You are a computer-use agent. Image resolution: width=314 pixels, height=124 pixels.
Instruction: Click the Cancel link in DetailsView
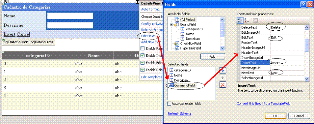pyautogui.click(x=23, y=34)
